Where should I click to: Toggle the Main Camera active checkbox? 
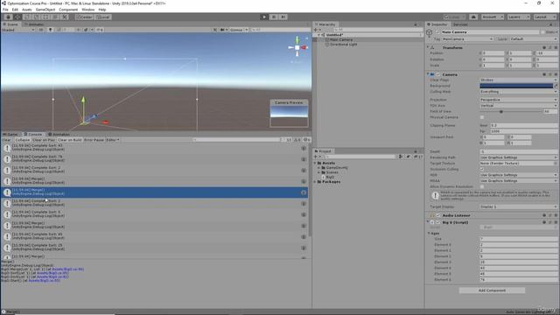(x=437, y=32)
